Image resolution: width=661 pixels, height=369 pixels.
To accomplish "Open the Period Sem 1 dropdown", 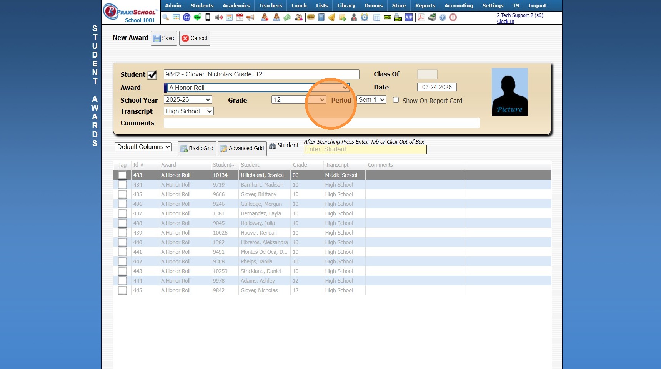I will click(371, 100).
